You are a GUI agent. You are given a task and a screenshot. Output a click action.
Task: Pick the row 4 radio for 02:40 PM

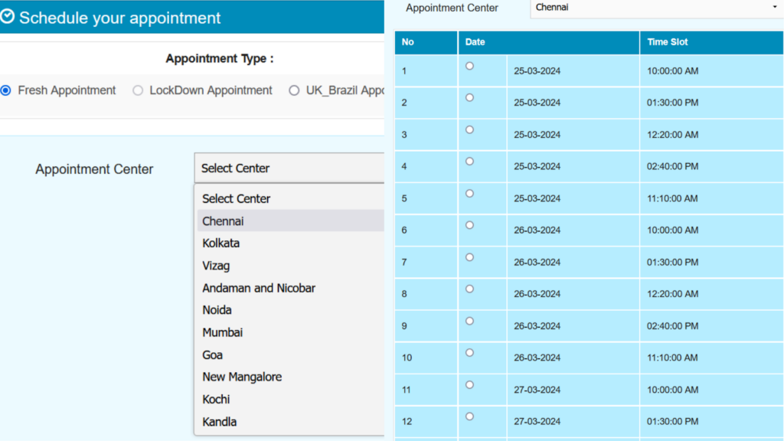[469, 162]
